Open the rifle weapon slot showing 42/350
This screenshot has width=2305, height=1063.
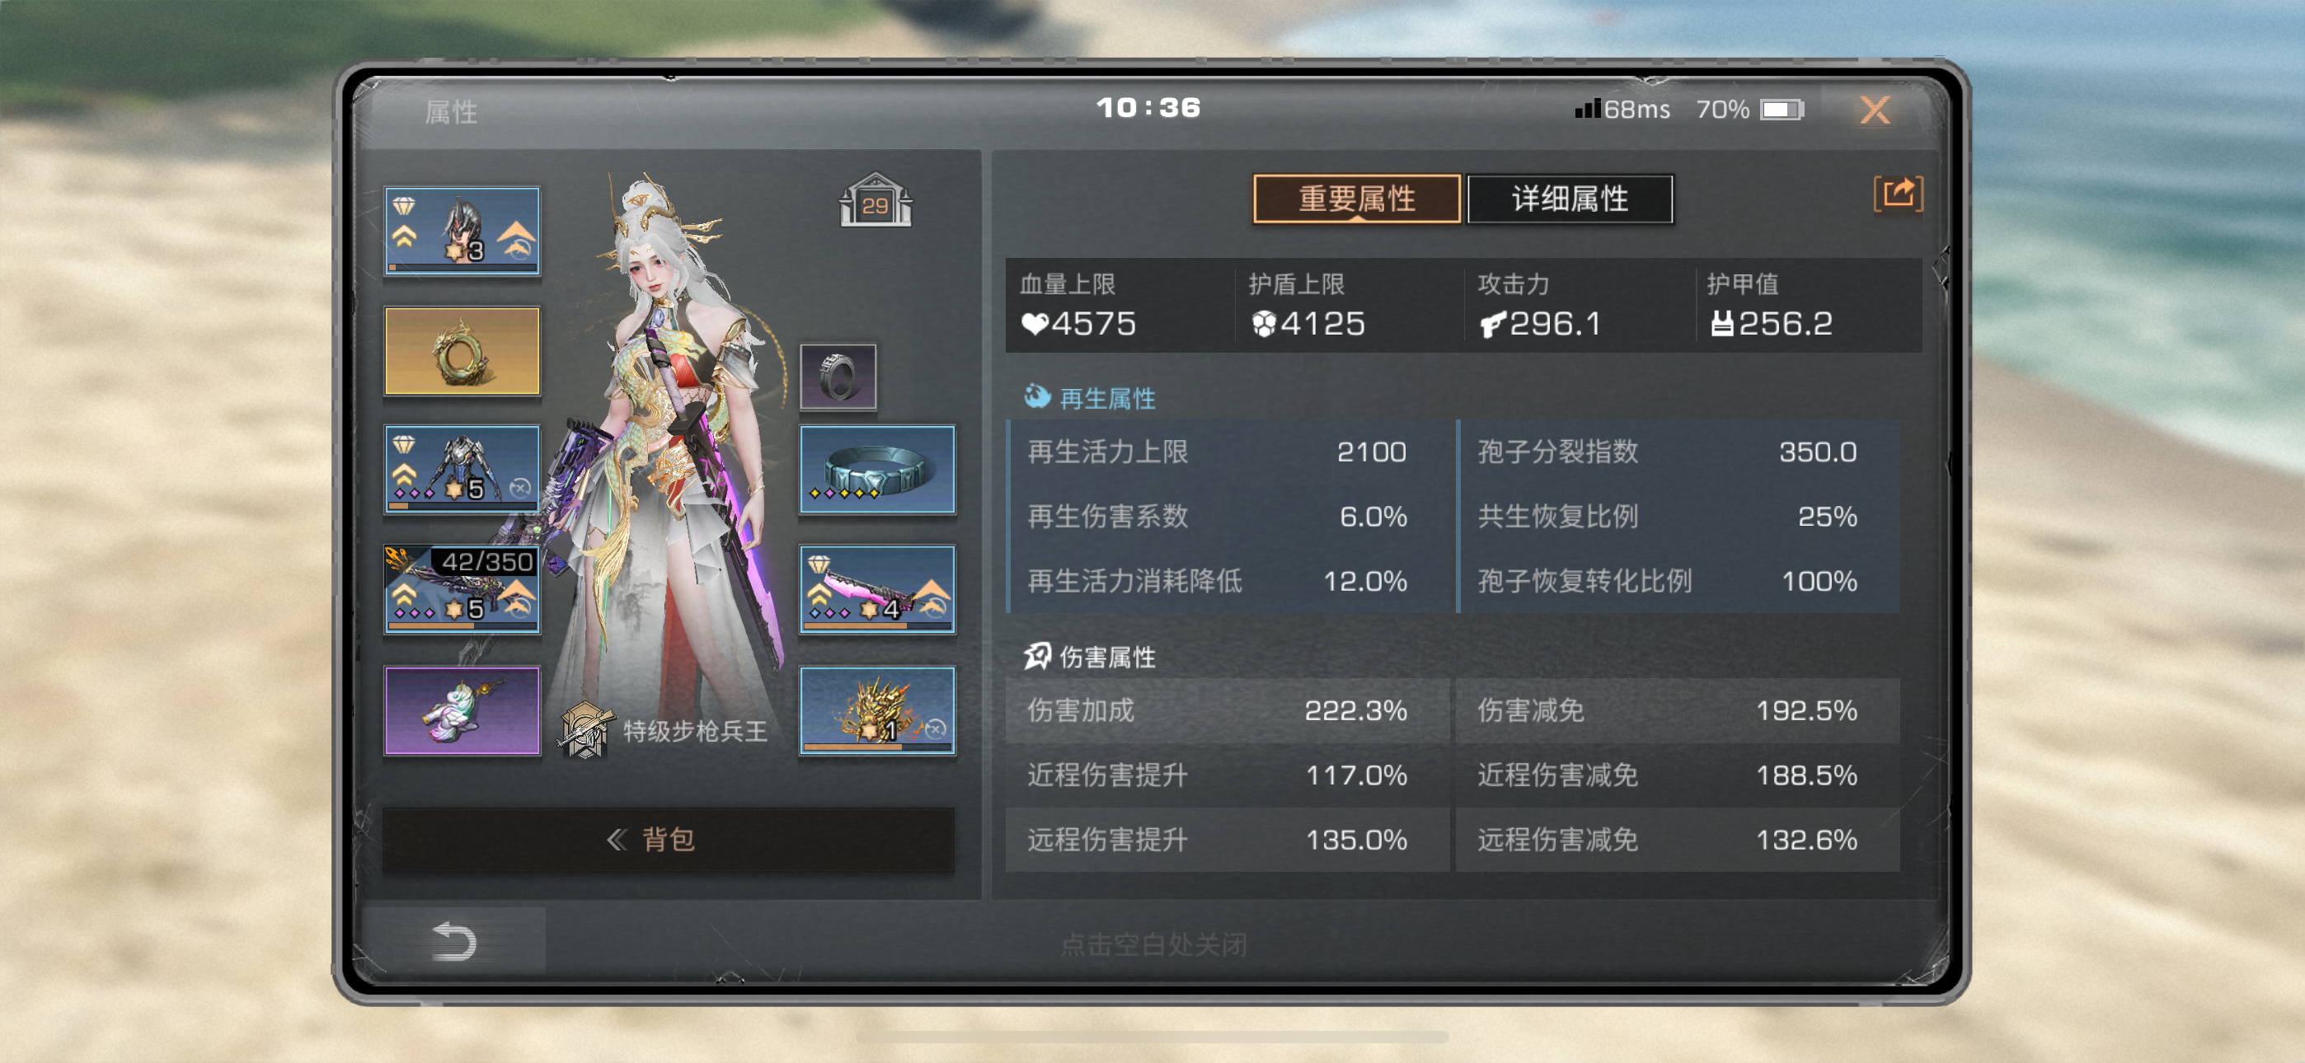tap(462, 590)
